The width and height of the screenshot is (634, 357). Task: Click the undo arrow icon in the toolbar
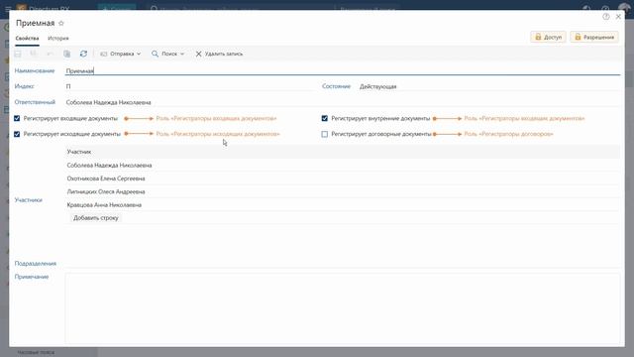coord(50,54)
